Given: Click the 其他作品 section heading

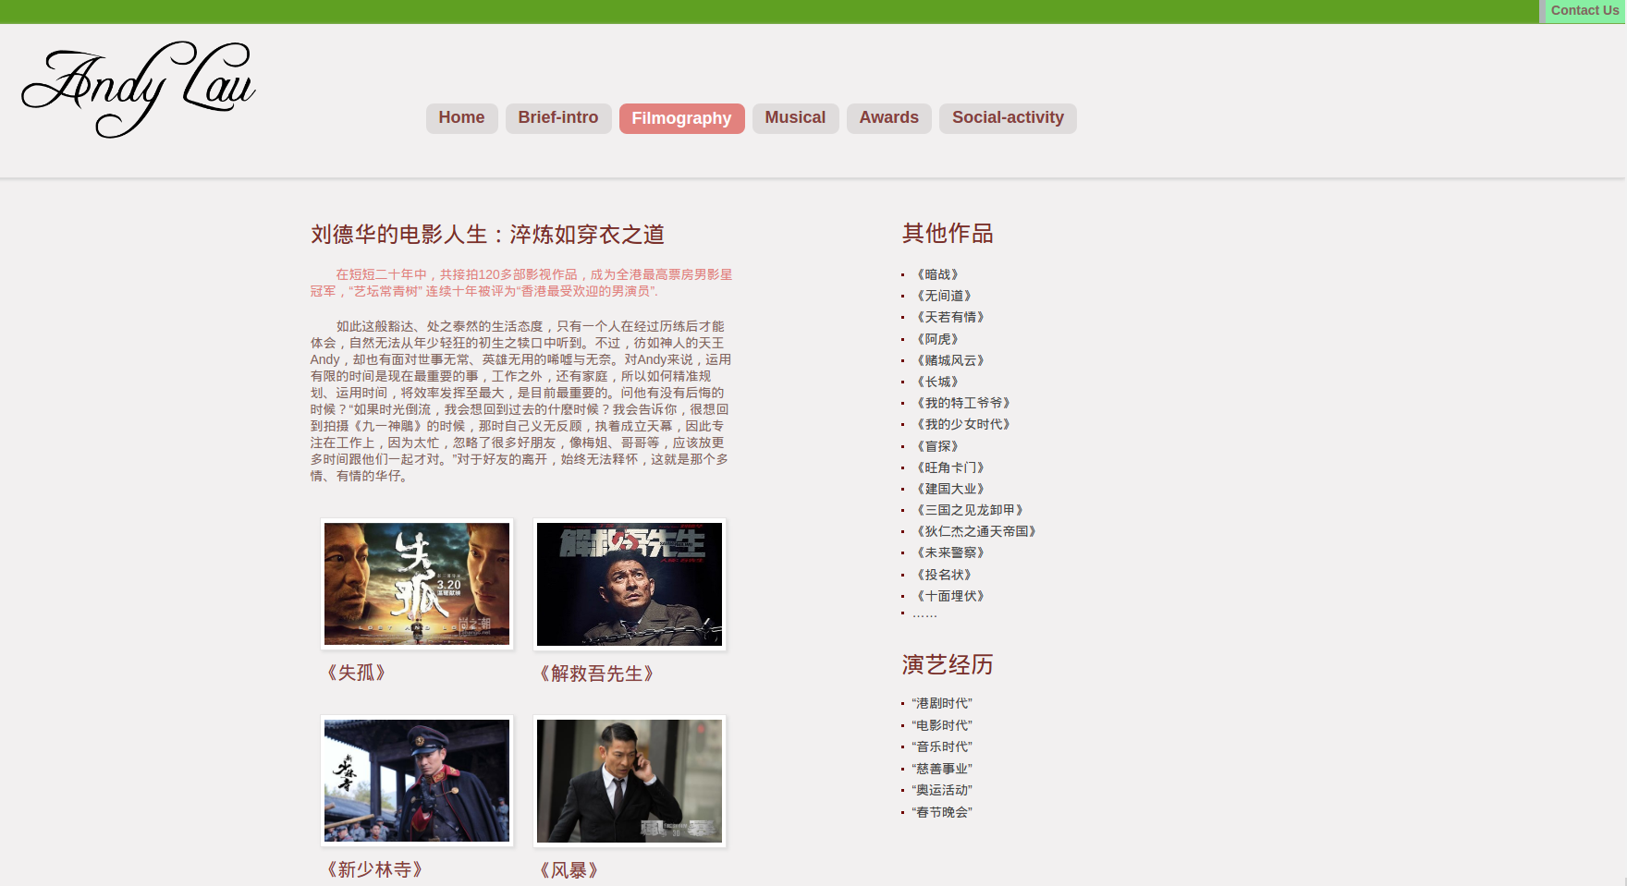Looking at the screenshot, I should [x=948, y=234].
